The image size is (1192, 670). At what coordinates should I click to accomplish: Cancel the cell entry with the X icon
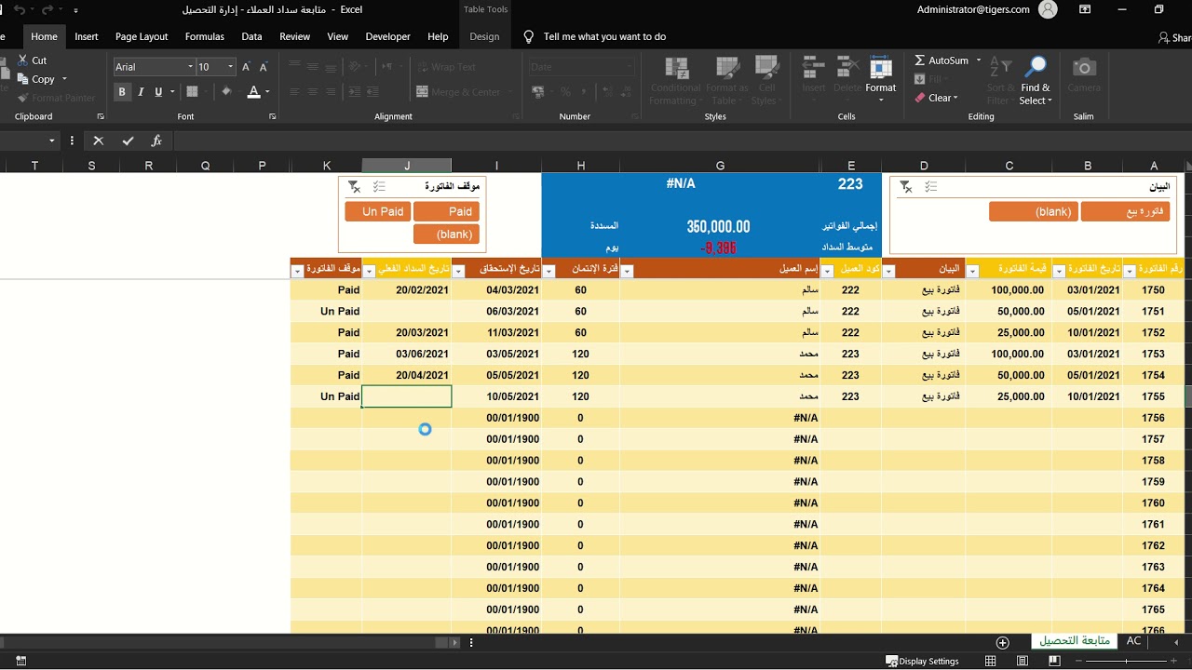click(98, 141)
